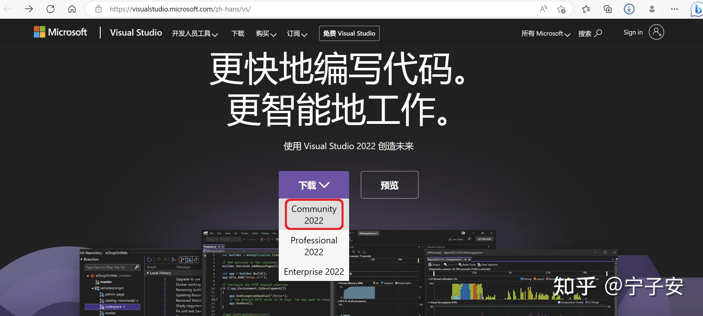The height and width of the screenshot is (316, 703).
Task: Click the 免费 Visual Studio button
Action: tap(349, 33)
